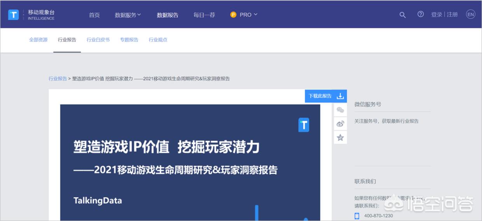
Task: Share report via Weibo icon
Action: tap(340, 124)
